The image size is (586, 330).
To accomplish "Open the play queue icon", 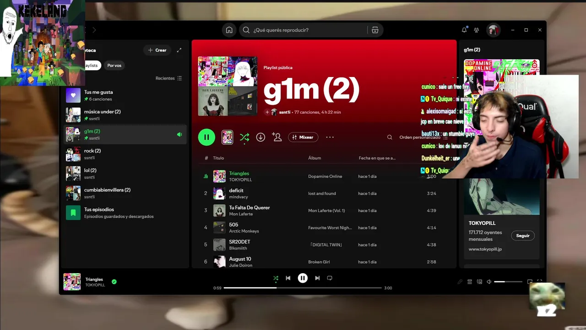I will pyautogui.click(x=470, y=282).
